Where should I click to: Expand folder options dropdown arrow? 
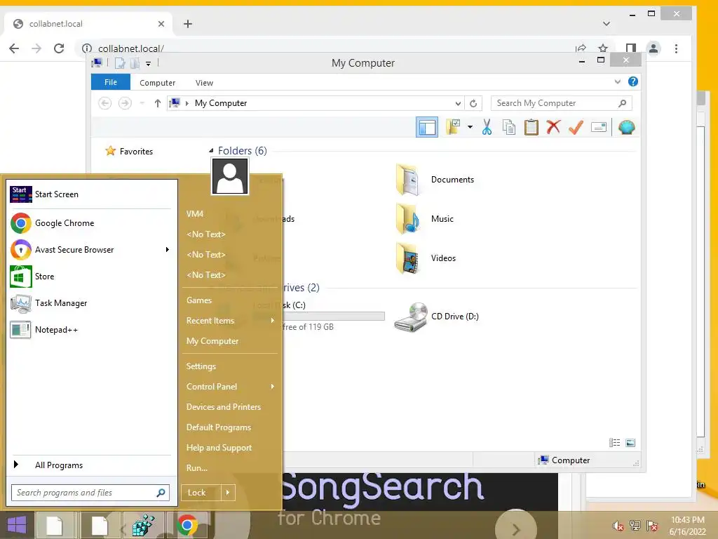click(x=470, y=127)
